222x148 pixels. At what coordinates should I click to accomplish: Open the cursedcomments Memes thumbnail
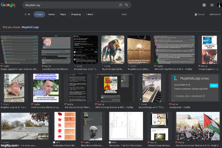click(x=56, y=49)
